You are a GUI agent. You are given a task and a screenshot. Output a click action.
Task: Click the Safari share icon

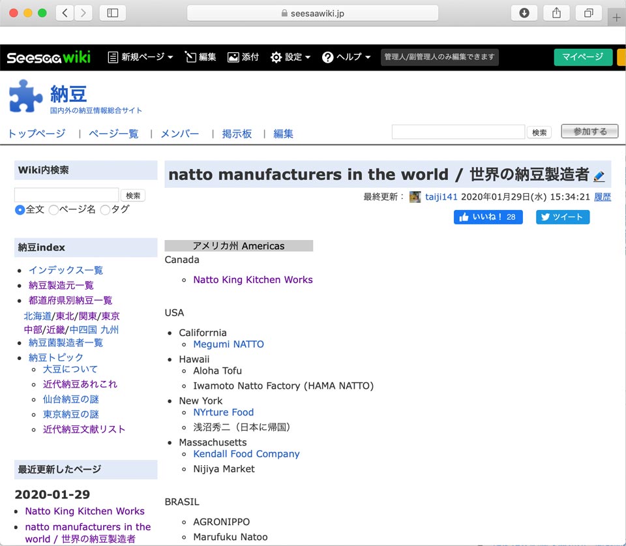click(556, 13)
